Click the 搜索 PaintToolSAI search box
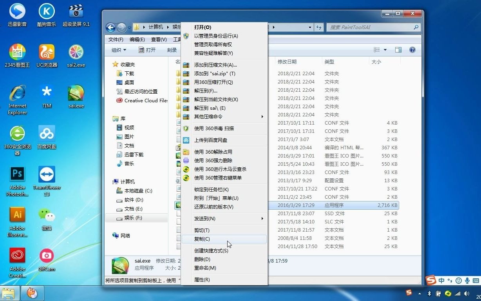481x301 pixels. point(372,27)
